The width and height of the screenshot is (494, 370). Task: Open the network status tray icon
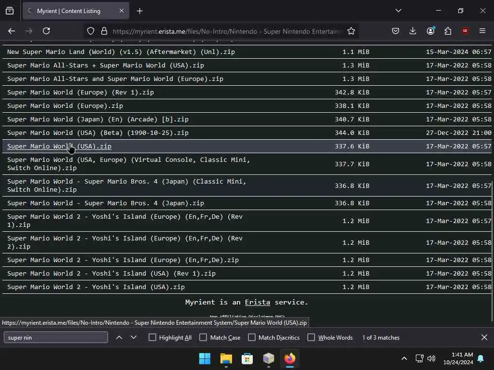(x=419, y=358)
